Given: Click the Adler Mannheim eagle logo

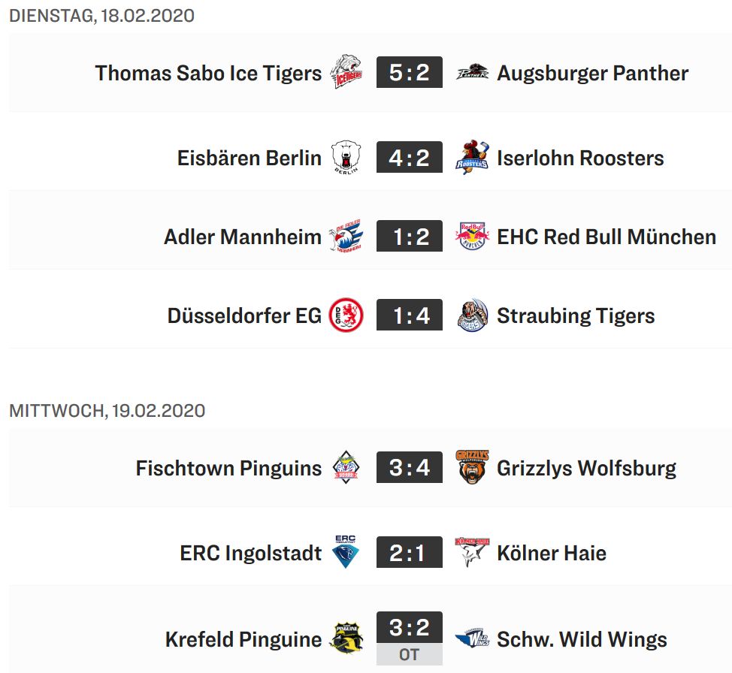Looking at the screenshot, I should pyautogui.click(x=346, y=236).
